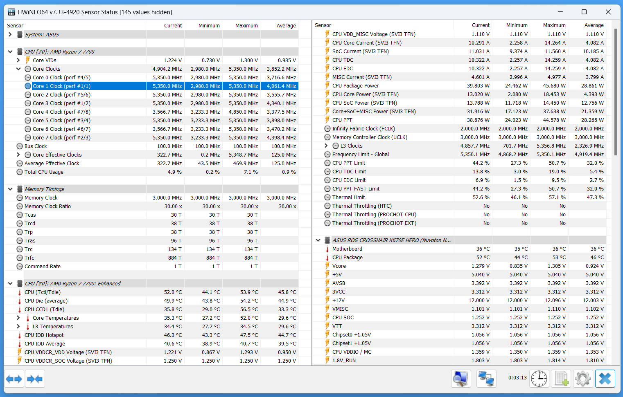Click right pane Sensor column header

[383, 25]
